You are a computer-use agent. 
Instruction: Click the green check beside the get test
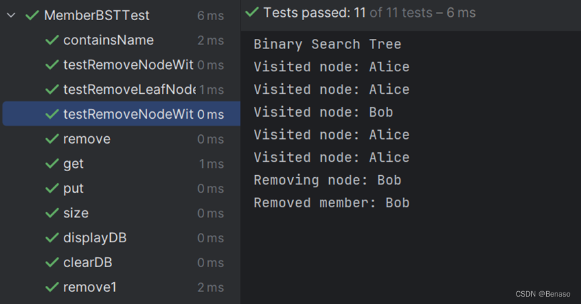pyautogui.click(x=52, y=163)
